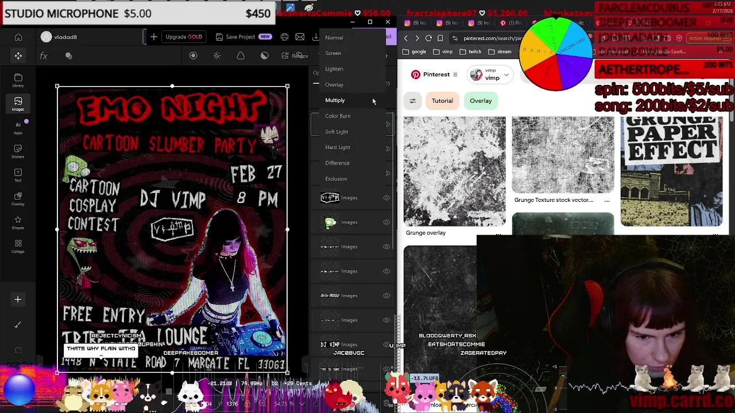
Task: Bookmark the page in the browser
Action: 440,38
